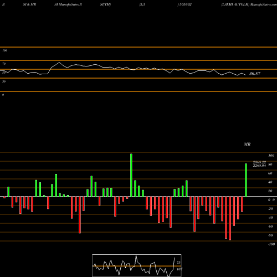Click the RSI value label 36.87
Viewport: 277px width, 277px height.
coord(255,74)
